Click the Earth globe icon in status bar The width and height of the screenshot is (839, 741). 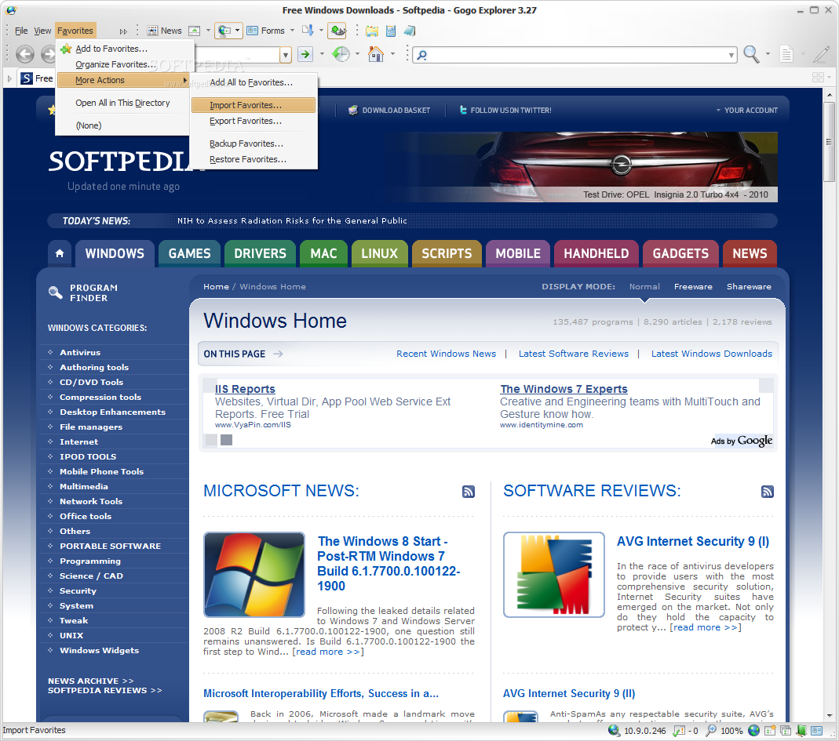pyautogui.click(x=754, y=730)
